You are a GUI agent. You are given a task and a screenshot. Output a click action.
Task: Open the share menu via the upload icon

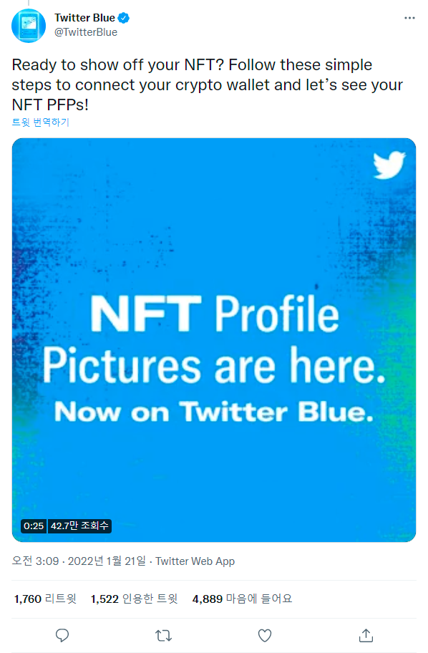[x=366, y=635]
